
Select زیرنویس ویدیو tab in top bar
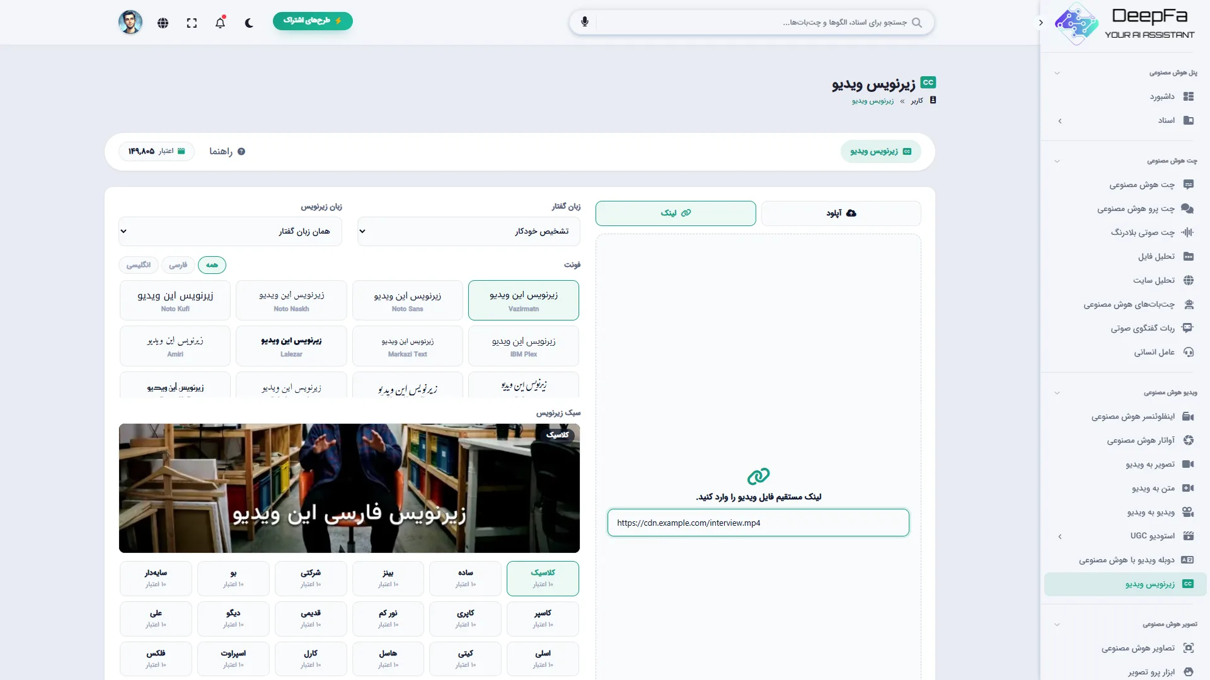[880, 151]
